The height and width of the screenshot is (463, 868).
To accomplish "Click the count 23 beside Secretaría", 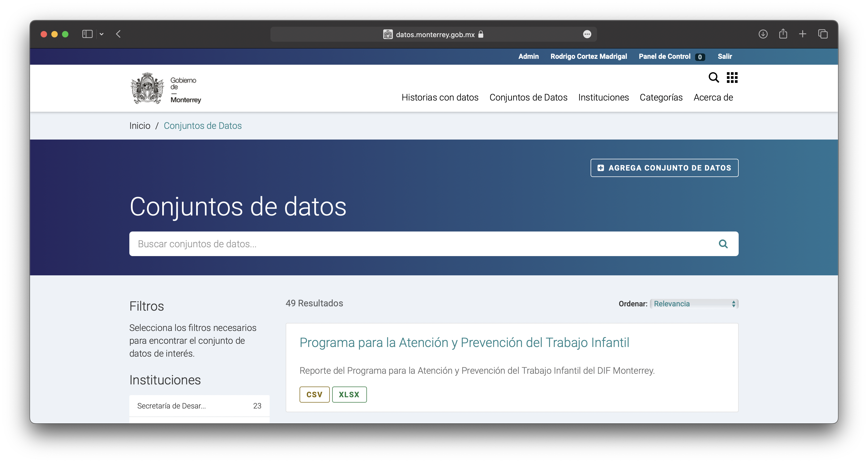I will tap(257, 406).
